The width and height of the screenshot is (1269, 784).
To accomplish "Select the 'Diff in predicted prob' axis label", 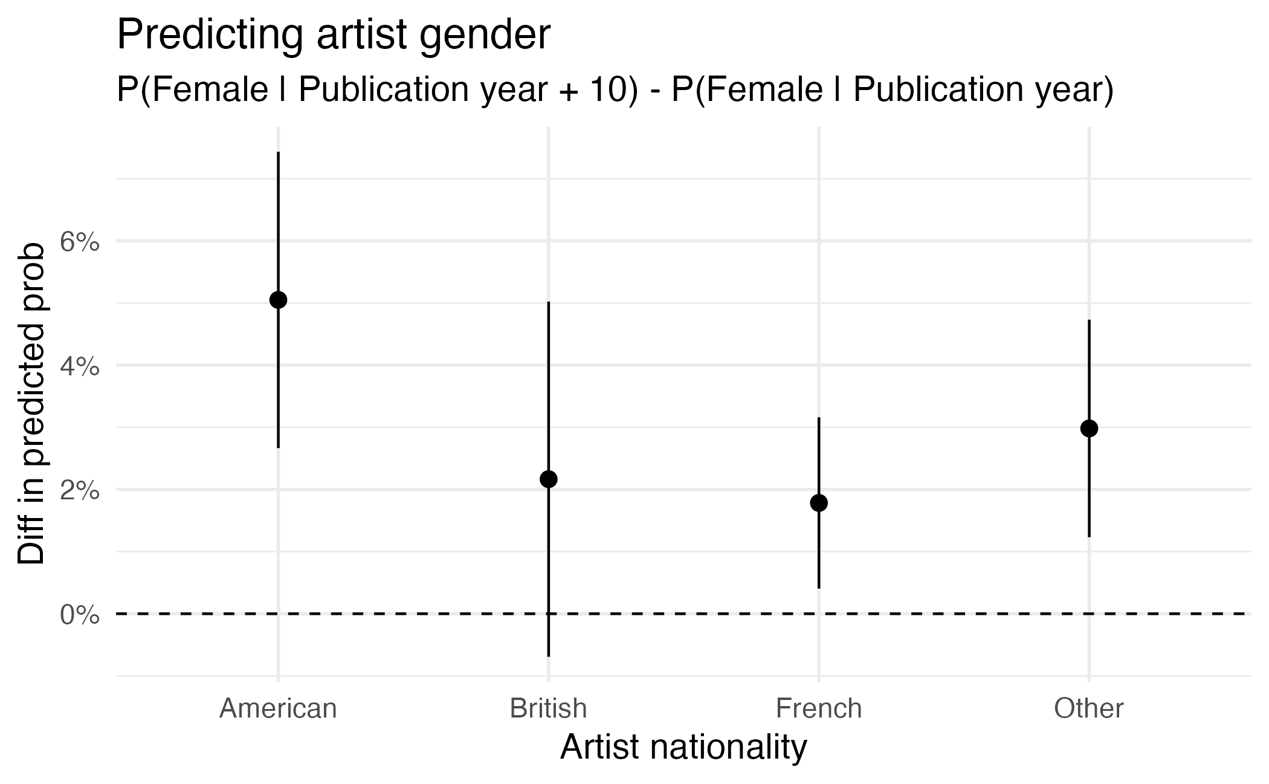I will point(31,404).
